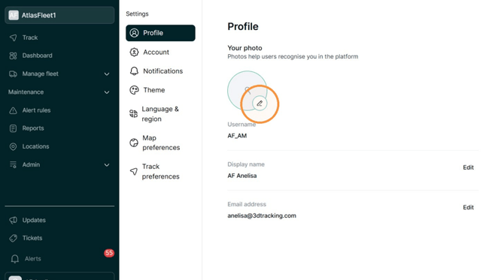Viewport: 504px width, 280px height.
Task: Click the Profile user icon in settings
Action: (135, 33)
